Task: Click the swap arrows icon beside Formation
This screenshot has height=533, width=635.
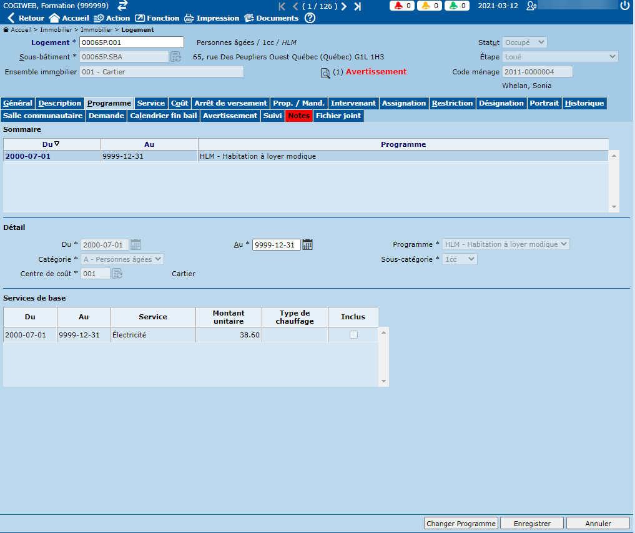Action: pos(122,6)
